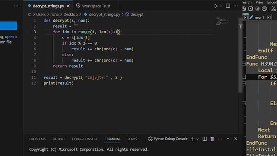The width and height of the screenshot is (277, 156).
Task: Close the Notepad++ tab left of 'new 1'
Action: tap(245, 17)
